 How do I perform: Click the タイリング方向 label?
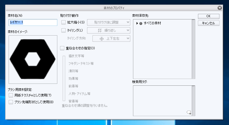tap(77, 39)
